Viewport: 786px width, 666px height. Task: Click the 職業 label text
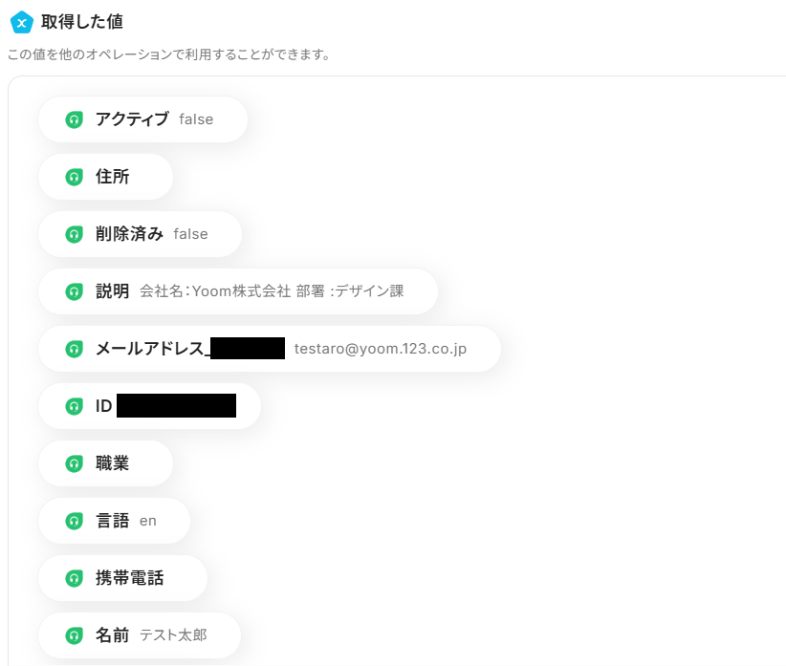[x=112, y=463]
